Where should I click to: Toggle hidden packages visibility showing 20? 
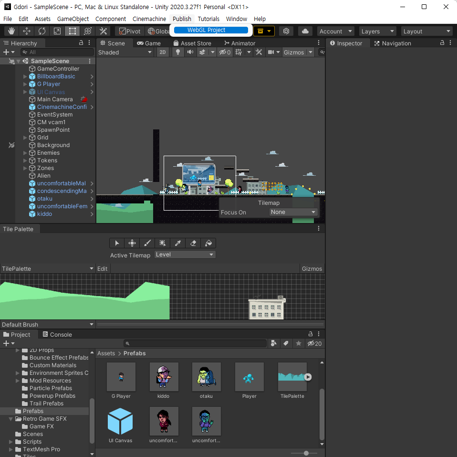pos(315,343)
